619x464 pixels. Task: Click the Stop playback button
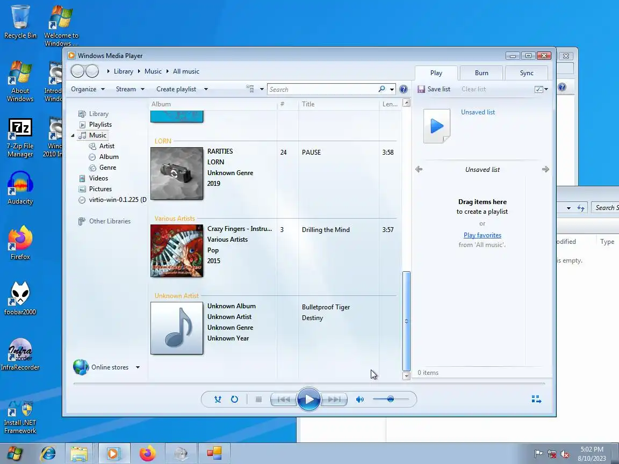point(258,400)
